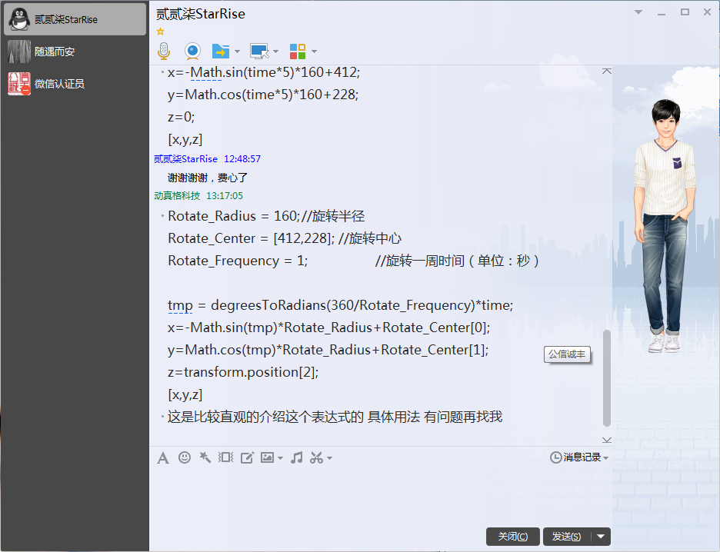Viewport: 720px width, 552px height.
Task: Click sender name 动真格科技 in chat
Action: (177, 195)
